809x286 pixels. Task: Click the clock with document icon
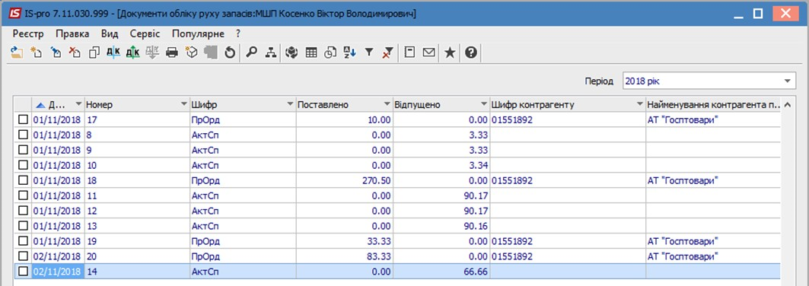[x=330, y=52]
